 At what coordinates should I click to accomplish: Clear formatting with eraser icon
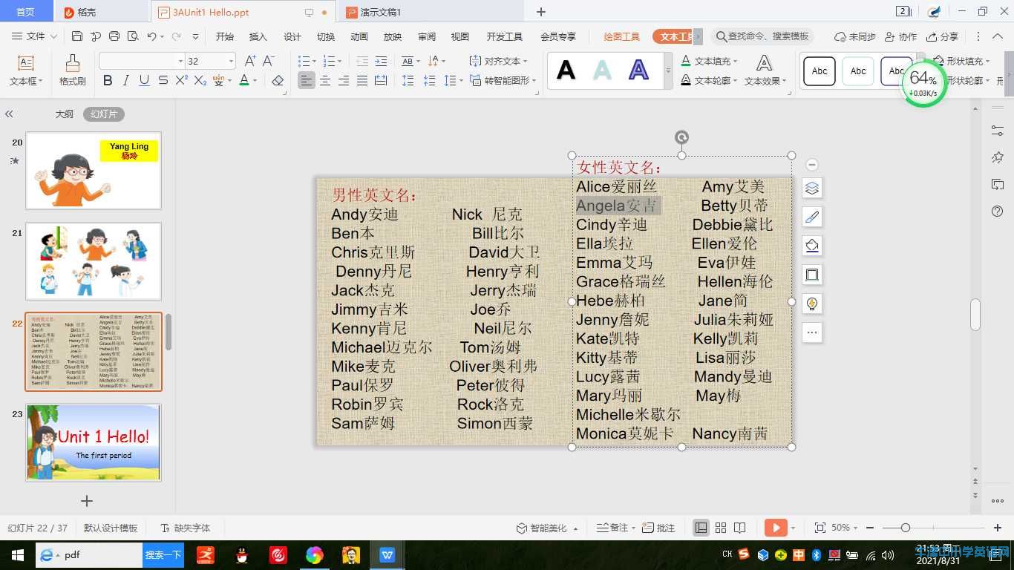(x=278, y=80)
